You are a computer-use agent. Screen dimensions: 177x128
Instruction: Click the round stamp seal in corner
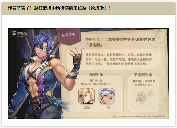(157, 38)
